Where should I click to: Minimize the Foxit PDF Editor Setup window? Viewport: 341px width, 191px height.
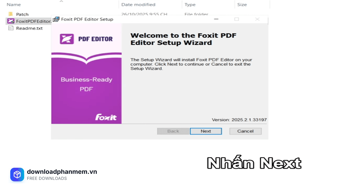click(216, 19)
